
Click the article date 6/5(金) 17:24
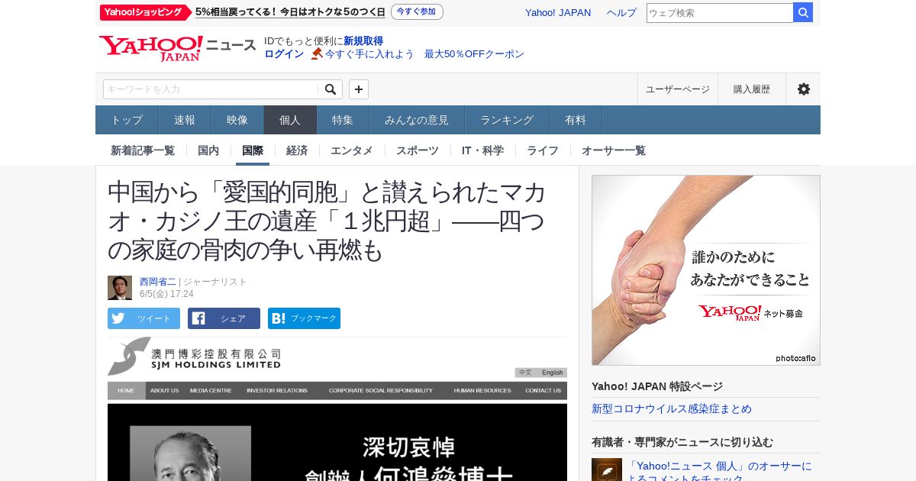(166, 294)
